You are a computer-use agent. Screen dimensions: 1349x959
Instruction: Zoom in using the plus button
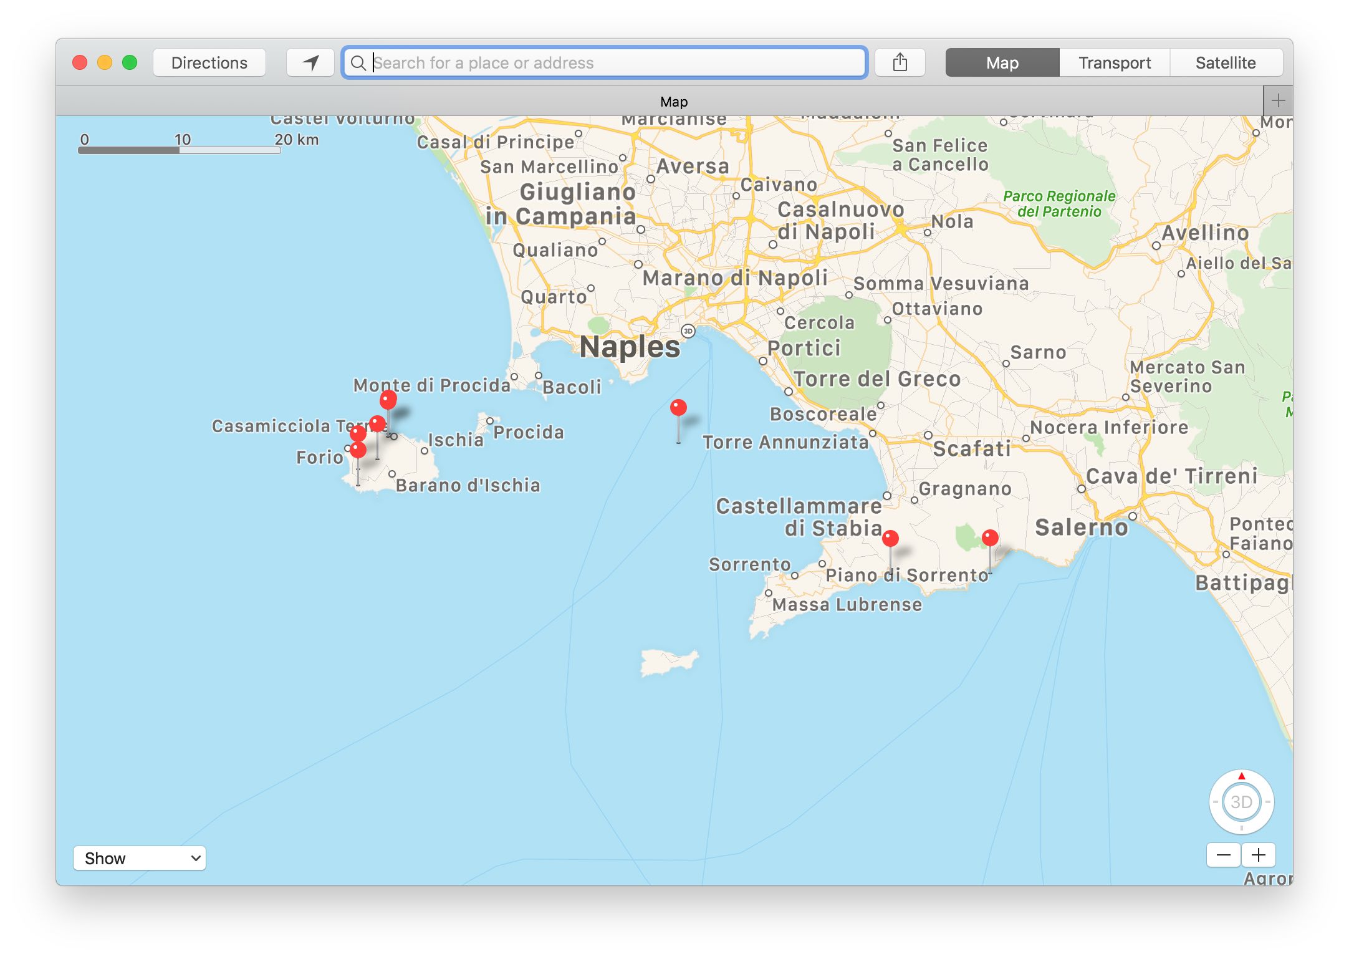1259,855
